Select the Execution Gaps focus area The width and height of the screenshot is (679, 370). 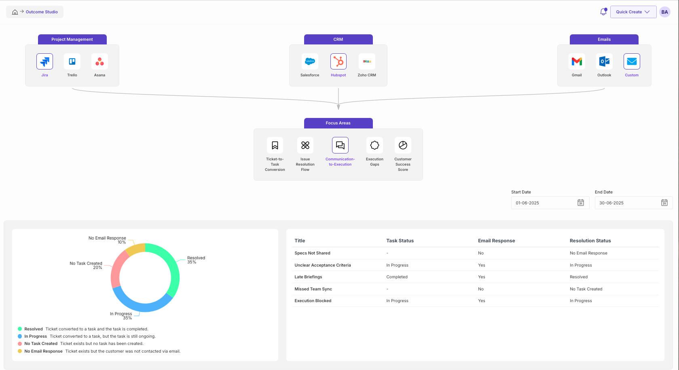click(x=375, y=145)
